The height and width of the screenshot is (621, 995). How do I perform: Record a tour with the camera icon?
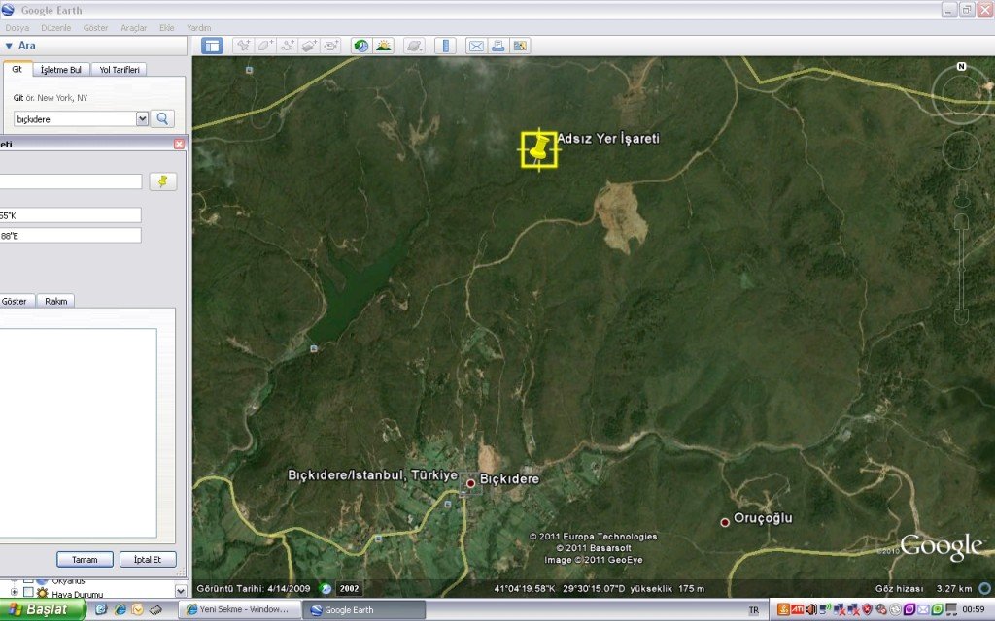331,46
